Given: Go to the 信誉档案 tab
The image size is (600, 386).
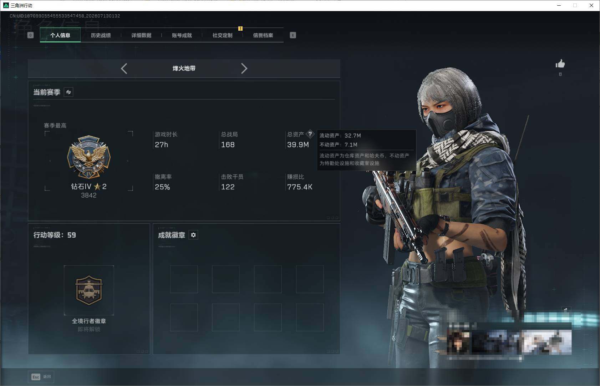Looking at the screenshot, I should click(263, 35).
